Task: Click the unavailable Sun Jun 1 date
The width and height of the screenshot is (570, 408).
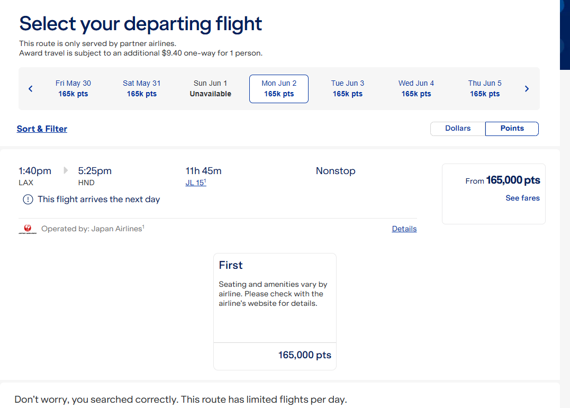Action: click(211, 88)
